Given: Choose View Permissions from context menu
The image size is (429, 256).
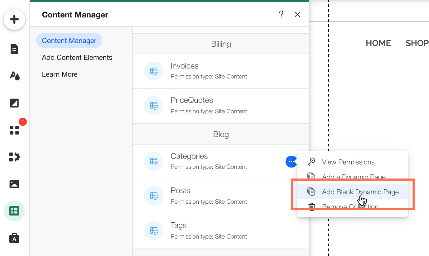Looking at the screenshot, I should pyautogui.click(x=348, y=162).
